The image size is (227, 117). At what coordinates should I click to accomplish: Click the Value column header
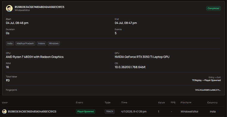[x=162, y=103]
